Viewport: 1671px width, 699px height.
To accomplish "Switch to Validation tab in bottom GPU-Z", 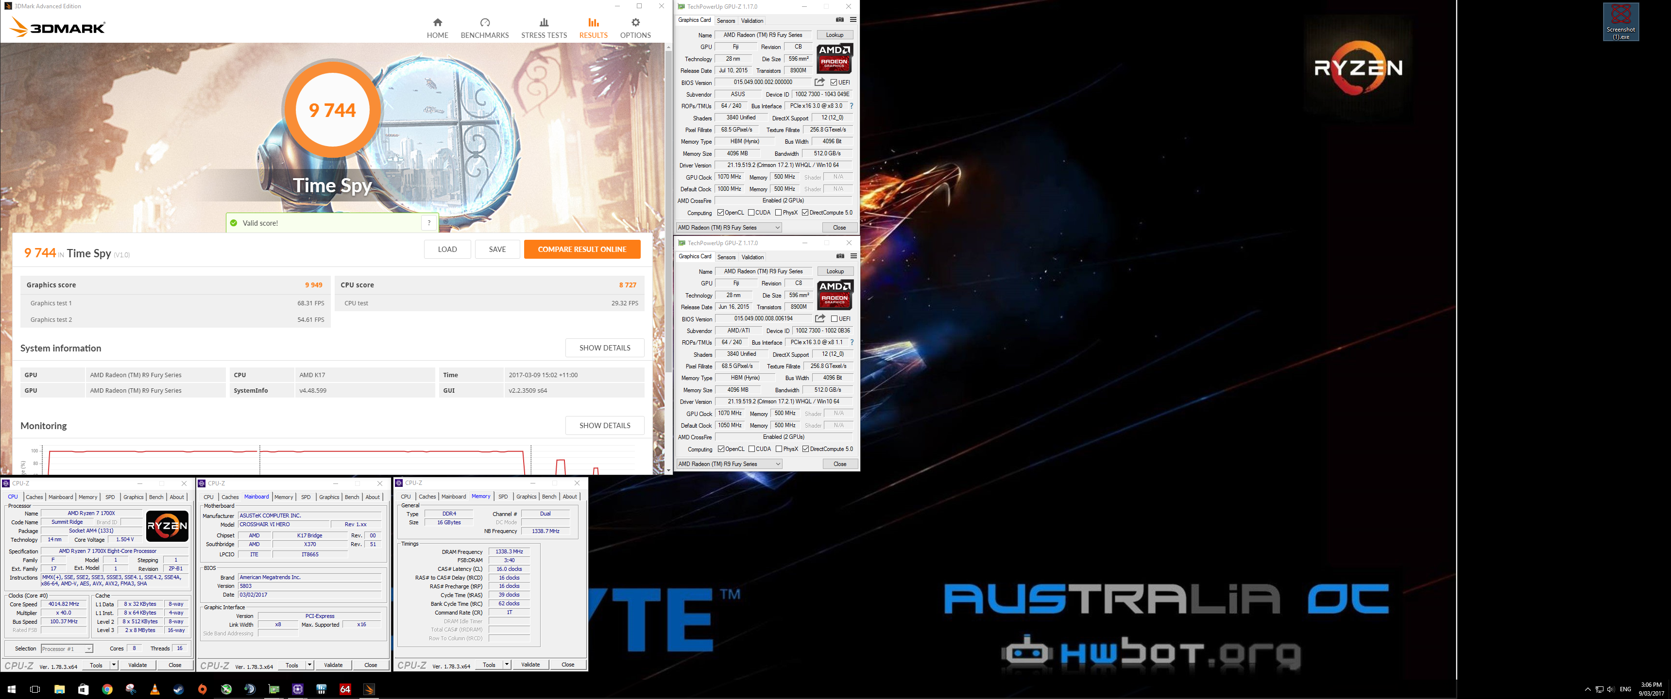I will [752, 257].
